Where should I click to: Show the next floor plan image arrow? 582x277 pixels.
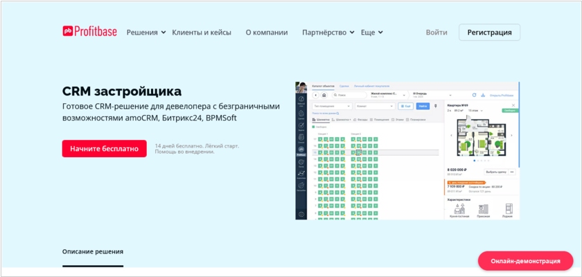coord(512,135)
